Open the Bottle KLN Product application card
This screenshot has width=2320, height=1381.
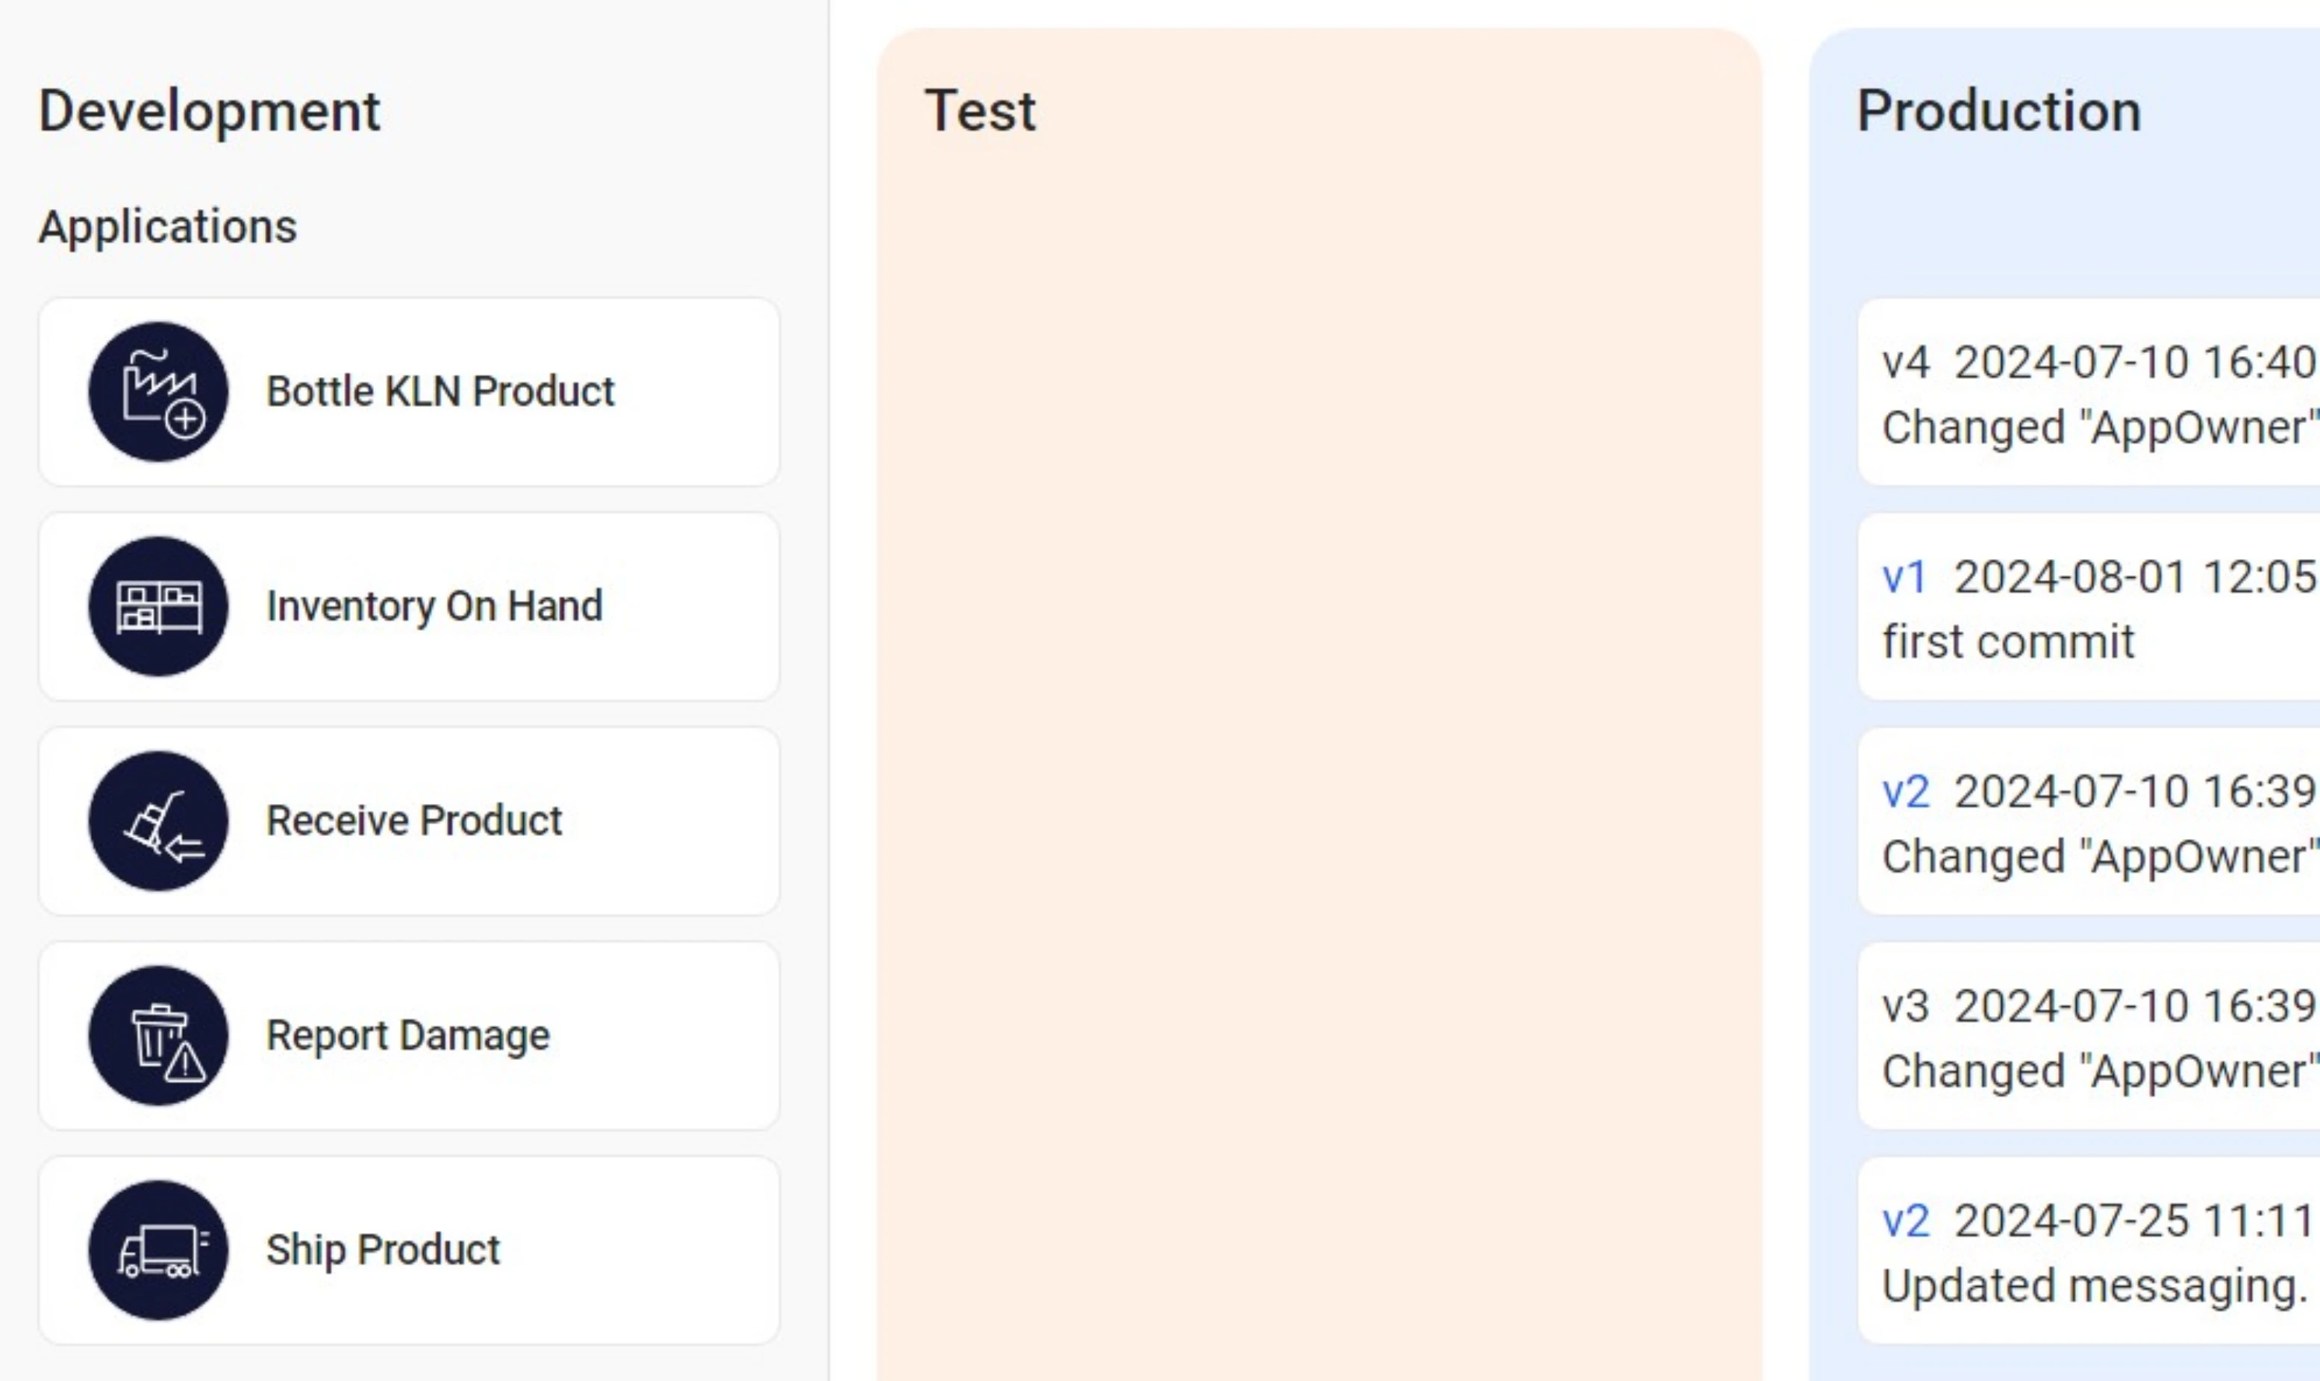click(x=408, y=392)
